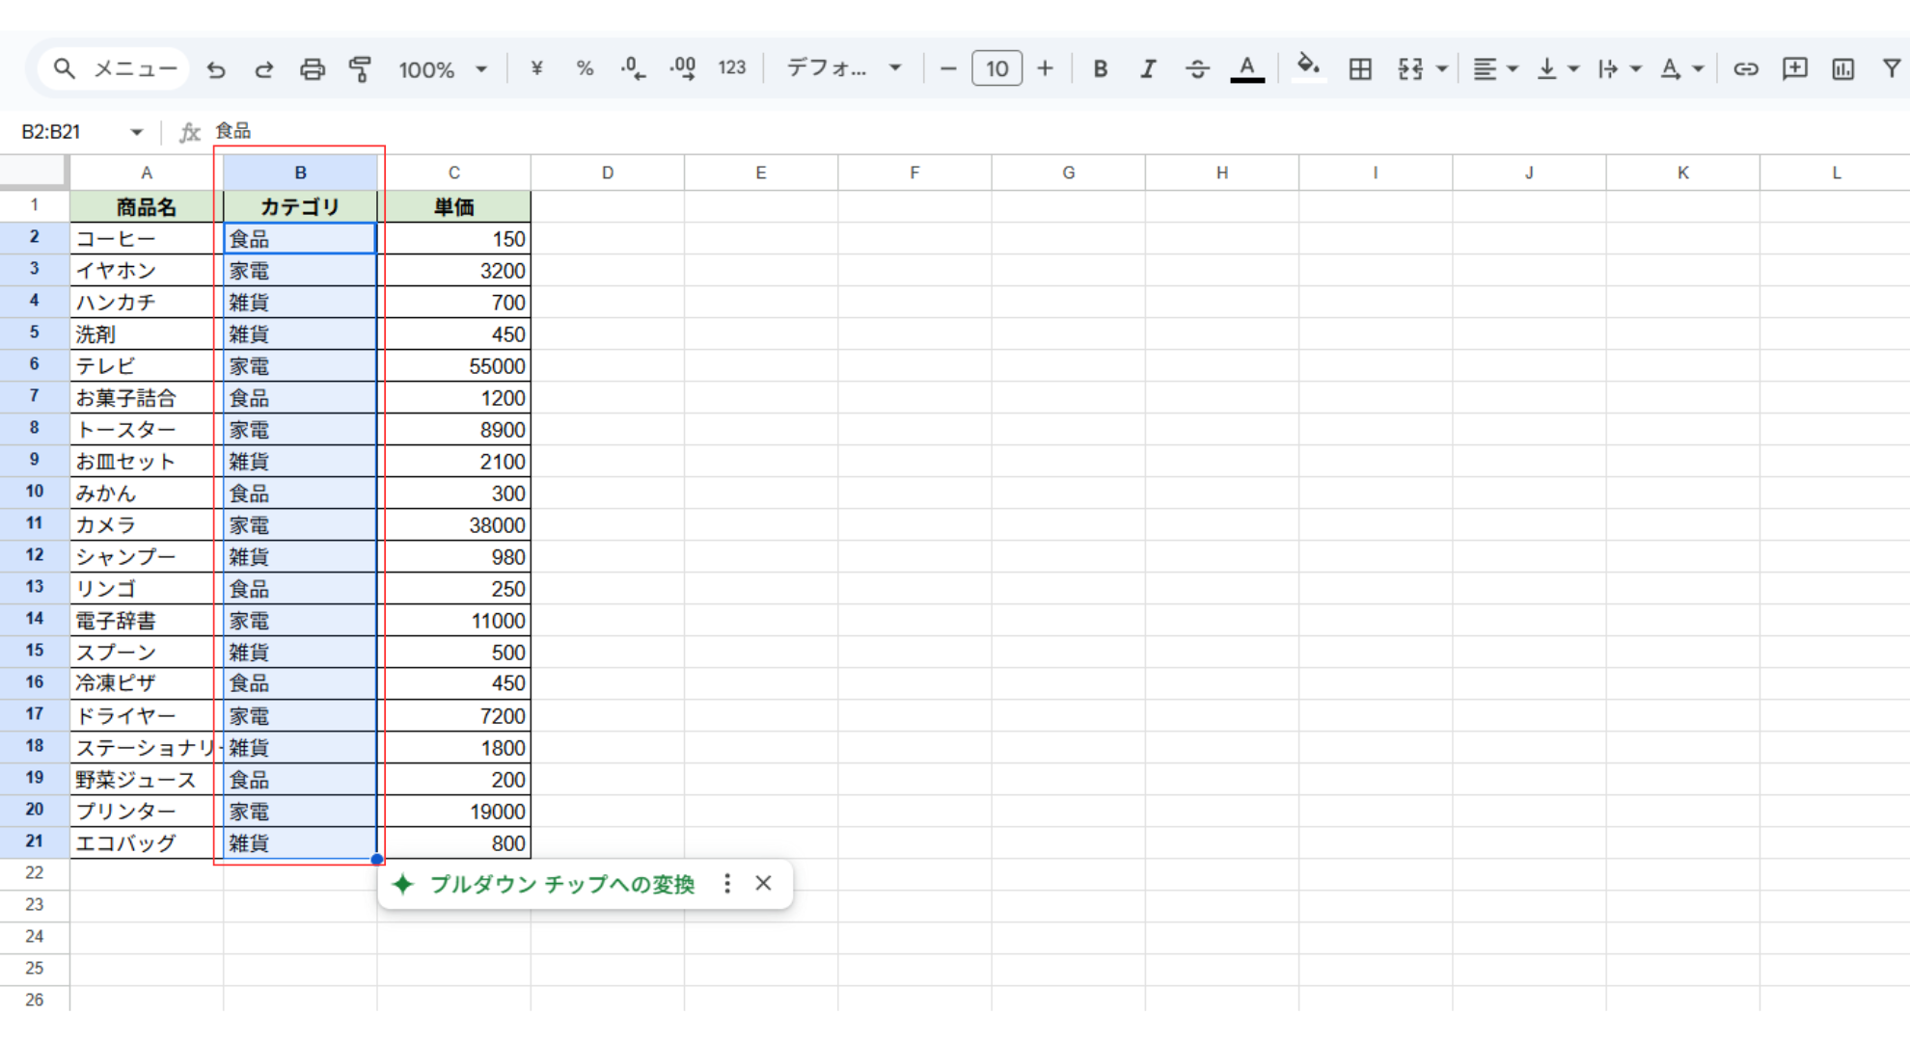Click cell テレビ
Image resolution: width=1910 pixels, height=1041 pixels.
pos(147,365)
